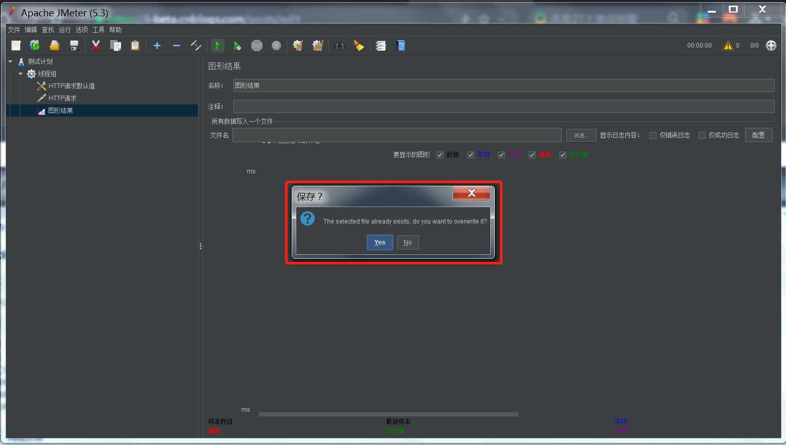Uncheck the purple median graph checkbox
786x445 pixels.
tap(501, 155)
